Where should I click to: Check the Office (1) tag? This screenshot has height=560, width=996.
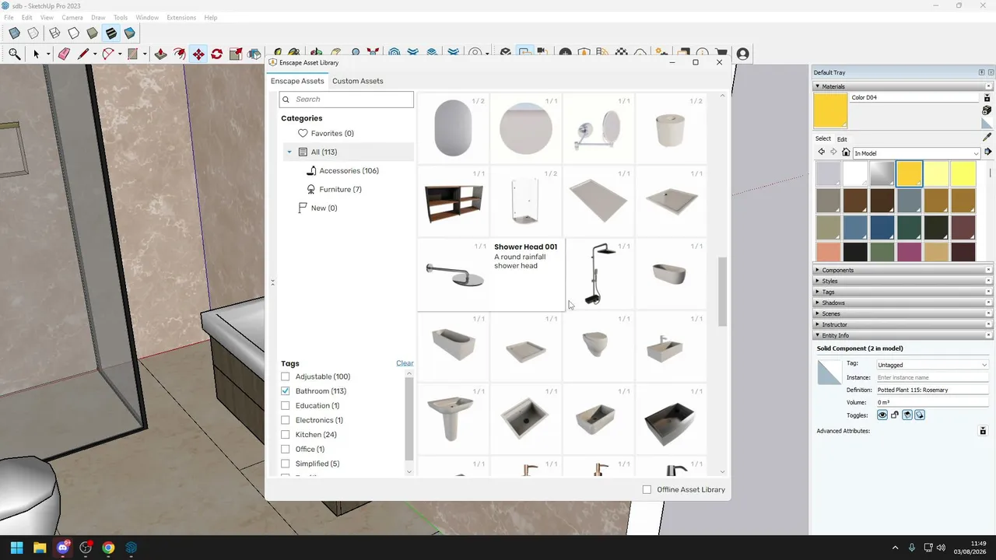(286, 450)
